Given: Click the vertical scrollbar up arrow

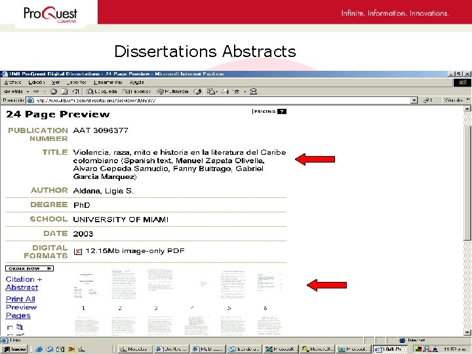Looking at the screenshot, I should (467, 109).
